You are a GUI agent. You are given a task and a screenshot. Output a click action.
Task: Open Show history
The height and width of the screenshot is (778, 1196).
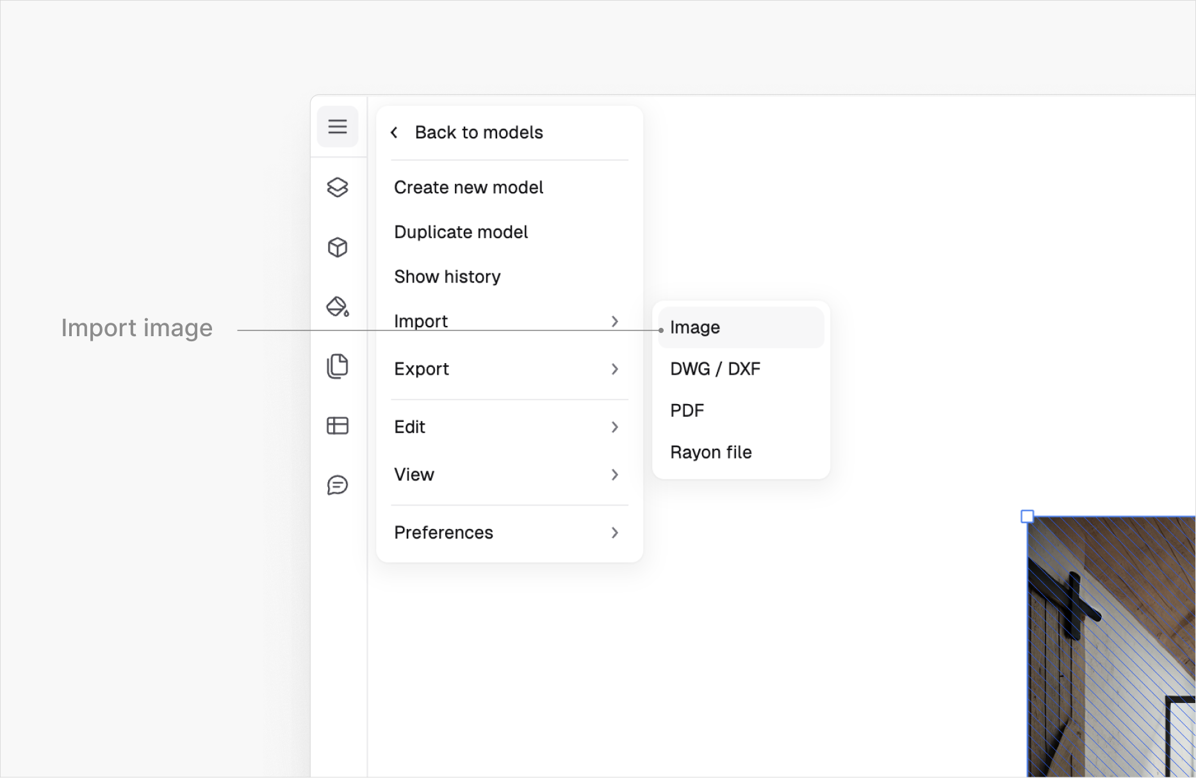[x=447, y=277]
